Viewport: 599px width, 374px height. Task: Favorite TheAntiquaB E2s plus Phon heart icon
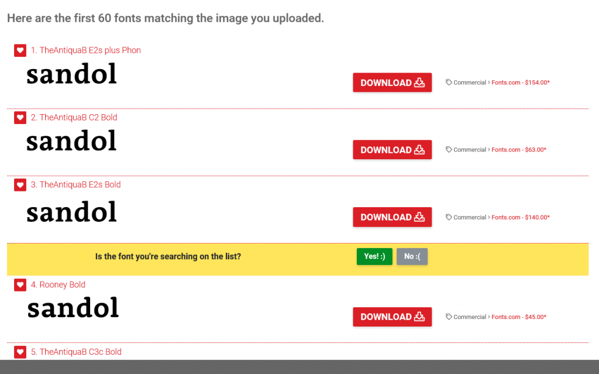tap(20, 50)
